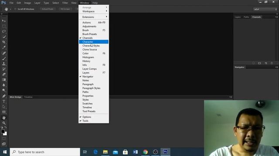Open the Hand tool preset picker arrow
279x156 pixels.
tap(10, 9)
